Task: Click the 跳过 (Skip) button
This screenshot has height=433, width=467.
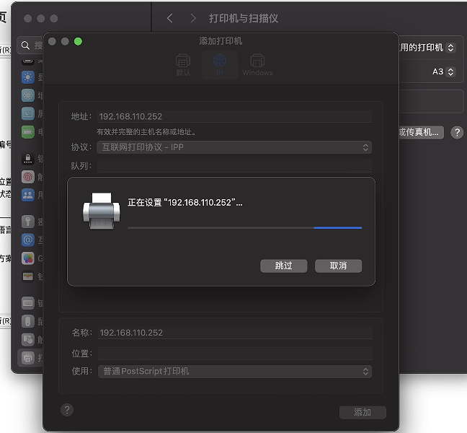Action: (283, 266)
